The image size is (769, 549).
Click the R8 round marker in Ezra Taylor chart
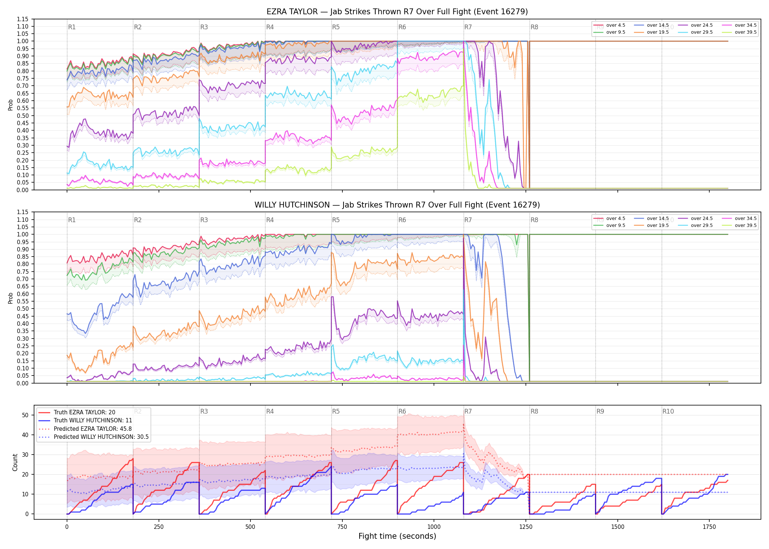click(534, 27)
